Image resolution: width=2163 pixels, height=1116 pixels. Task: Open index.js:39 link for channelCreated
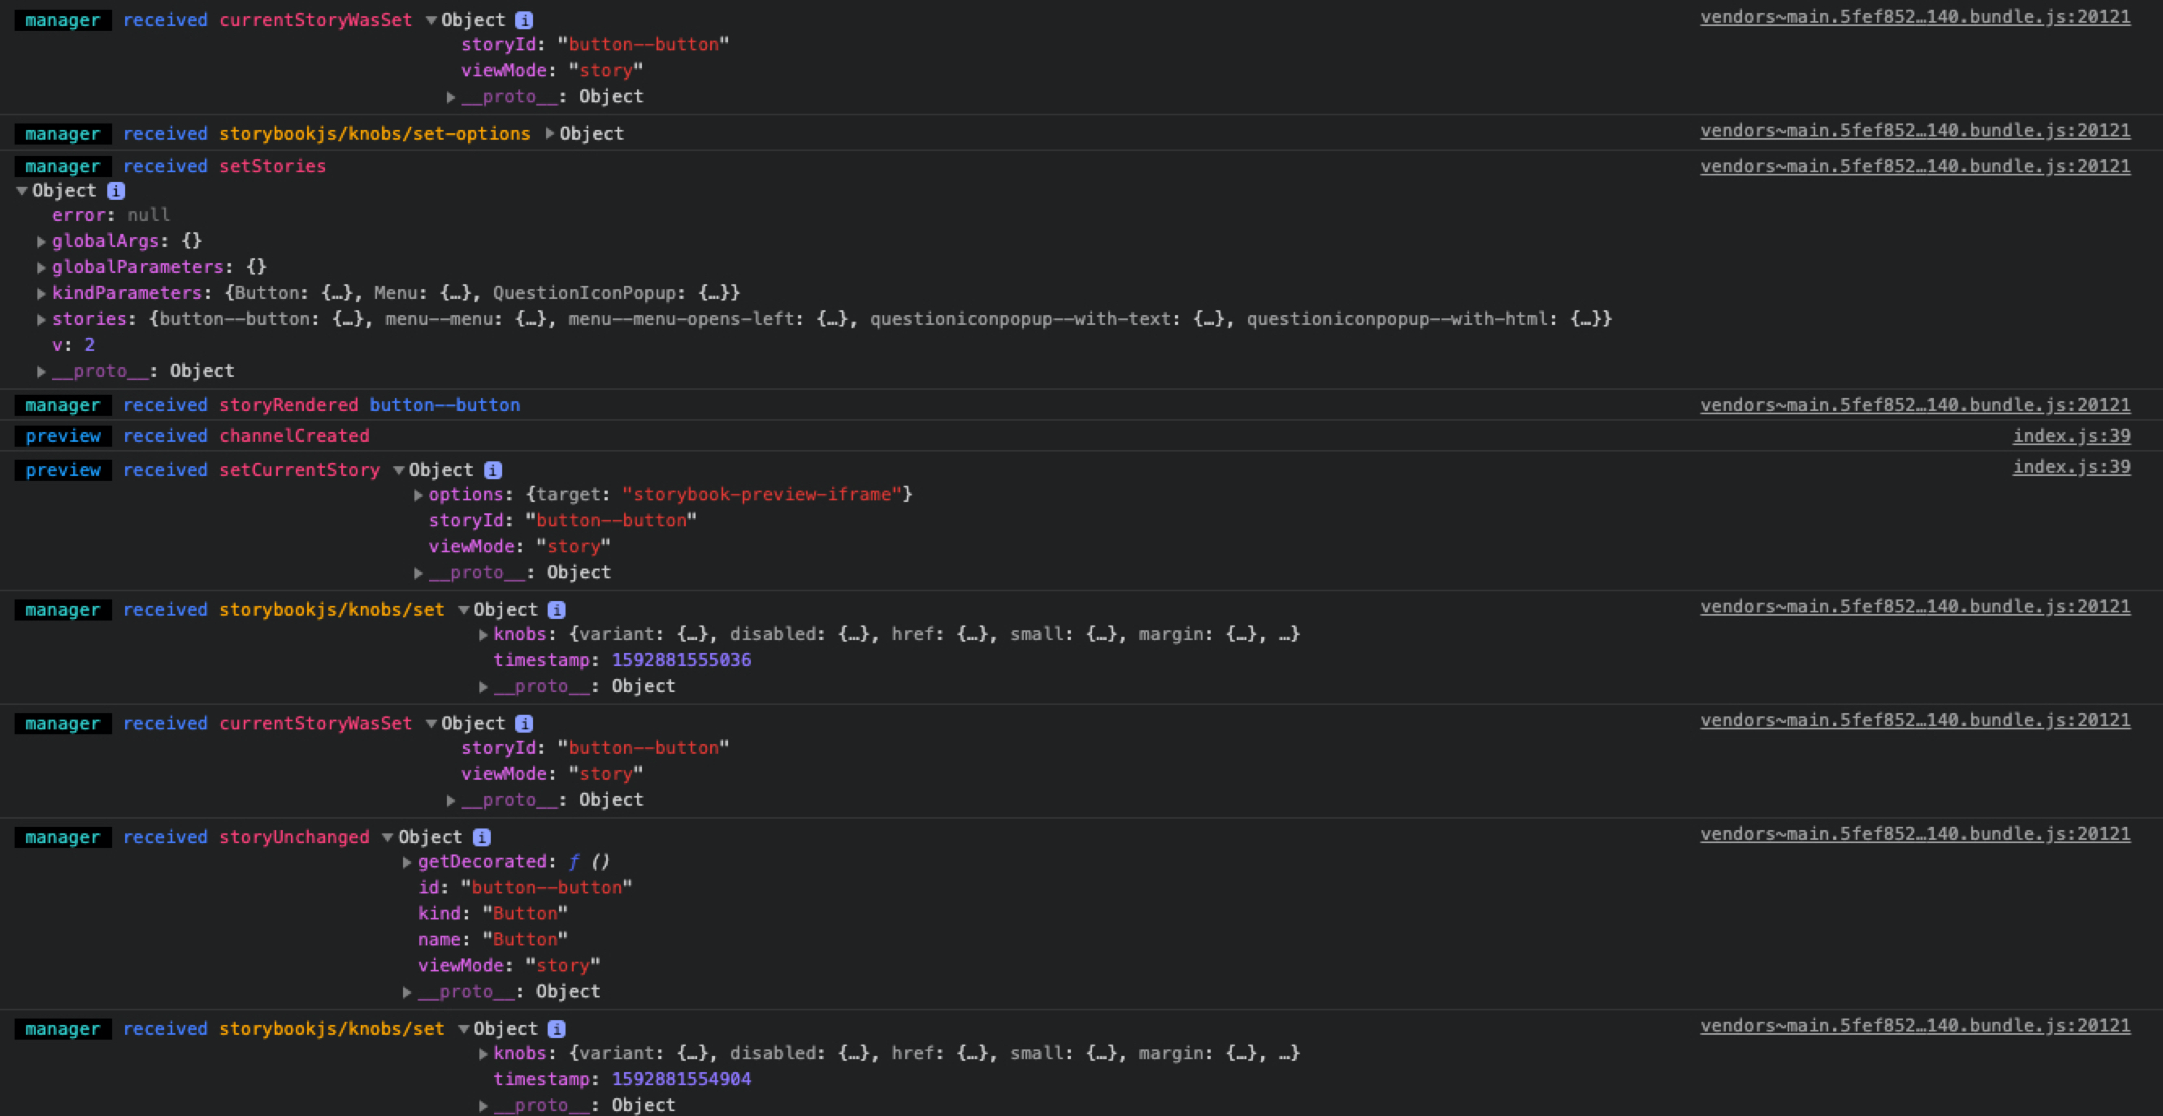2070,435
